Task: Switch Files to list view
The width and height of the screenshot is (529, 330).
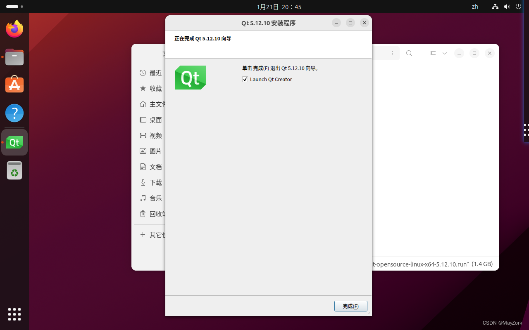Action: [433, 53]
